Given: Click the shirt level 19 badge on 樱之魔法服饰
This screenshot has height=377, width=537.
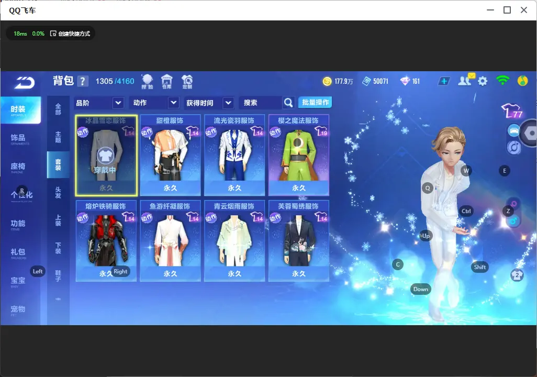Looking at the screenshot, I should 321,131.
